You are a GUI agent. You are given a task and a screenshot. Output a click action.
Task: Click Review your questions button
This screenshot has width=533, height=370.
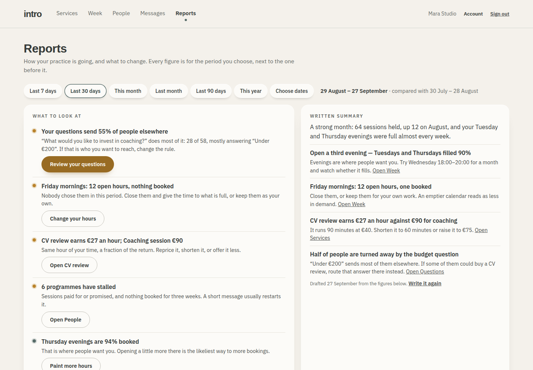click(78, 164)
